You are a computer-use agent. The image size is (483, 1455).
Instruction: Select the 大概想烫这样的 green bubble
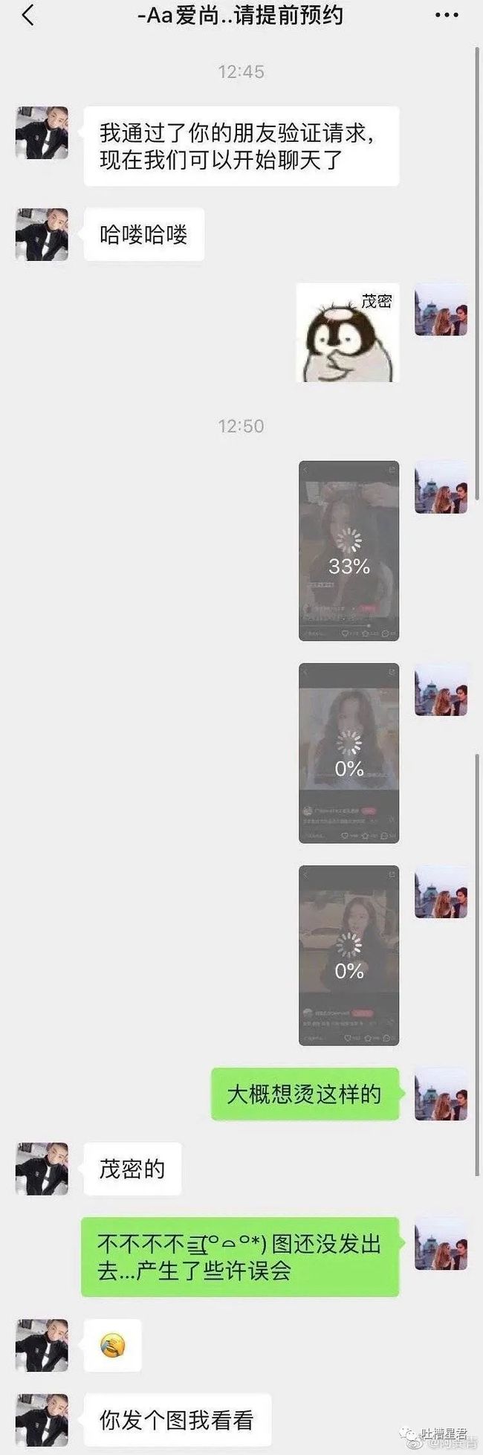305,1094
